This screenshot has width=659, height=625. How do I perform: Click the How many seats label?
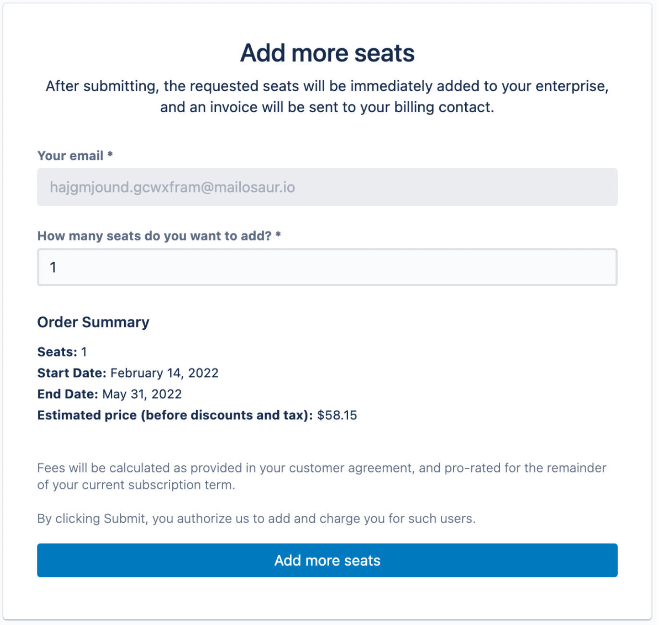click(x=154, y=236)
